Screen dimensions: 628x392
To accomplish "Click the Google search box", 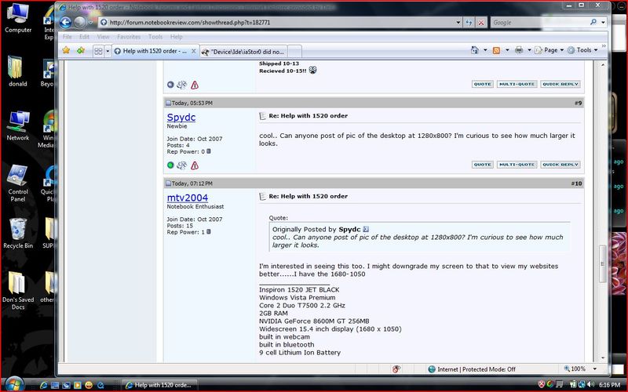I will pos(539,23).
